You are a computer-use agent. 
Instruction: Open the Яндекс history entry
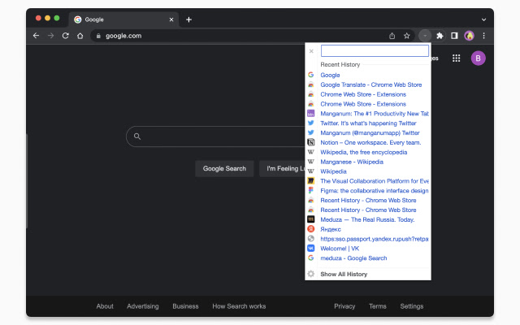331,229
